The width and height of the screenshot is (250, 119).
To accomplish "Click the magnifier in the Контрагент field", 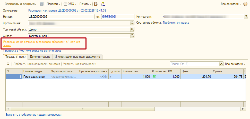I will 246,17.
